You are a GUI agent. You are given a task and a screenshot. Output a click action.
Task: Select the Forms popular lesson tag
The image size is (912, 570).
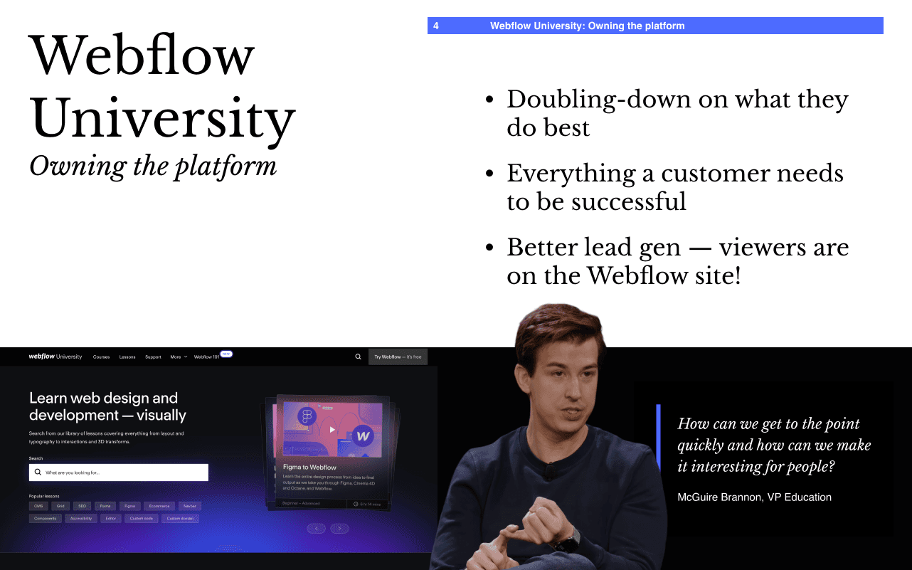coord(105,506)
